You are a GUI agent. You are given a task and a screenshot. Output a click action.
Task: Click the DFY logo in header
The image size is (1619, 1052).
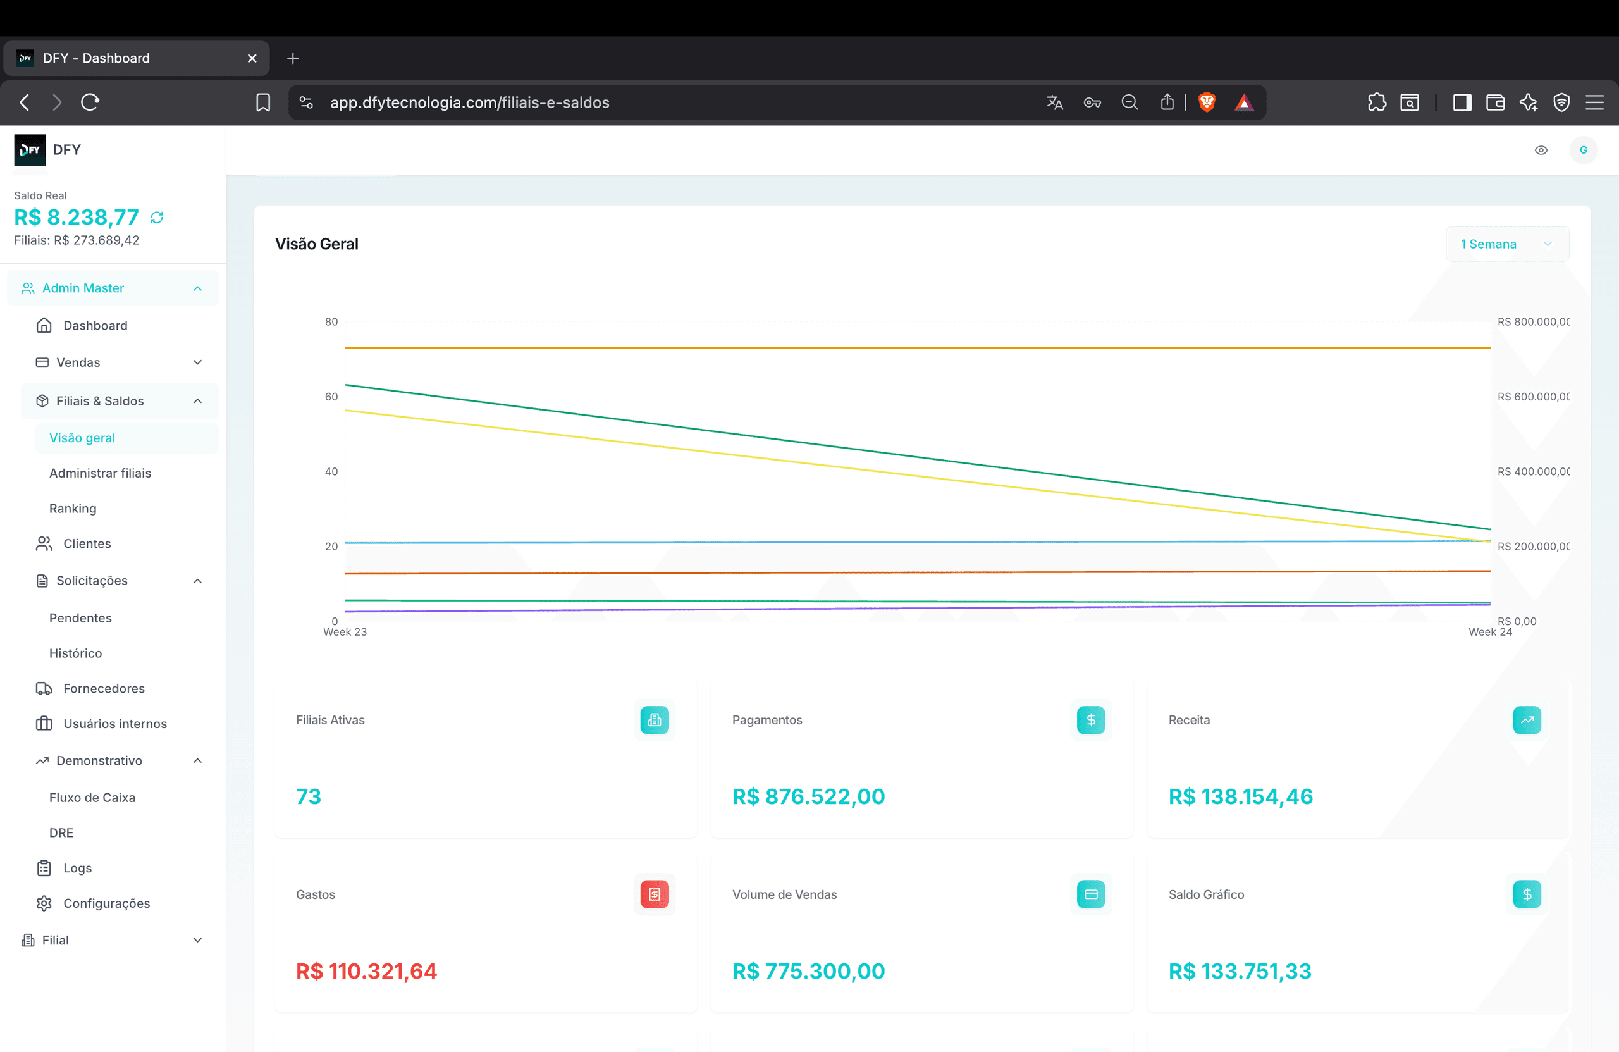point(29,150)
